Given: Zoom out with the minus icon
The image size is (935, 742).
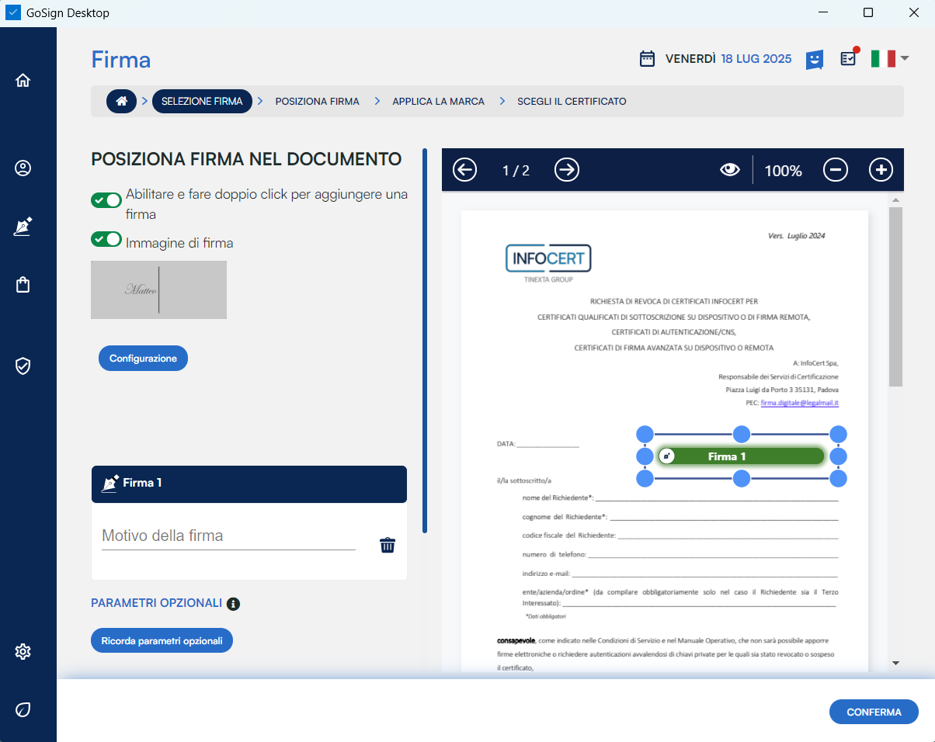Looking at the screenshot, I should [836, 170].
